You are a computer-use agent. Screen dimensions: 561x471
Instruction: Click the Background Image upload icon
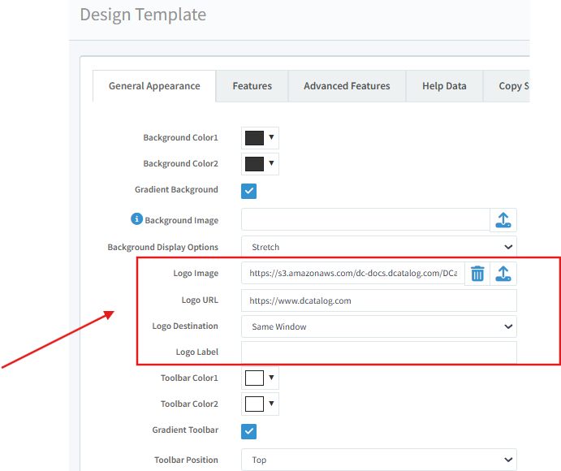click(x=503, y=220)
